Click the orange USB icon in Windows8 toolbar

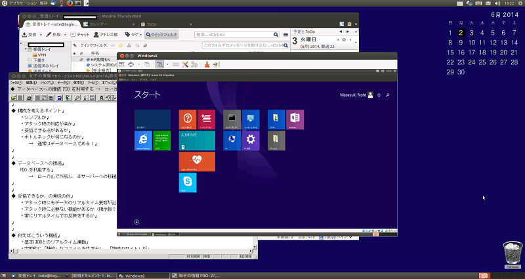point(207,64)
